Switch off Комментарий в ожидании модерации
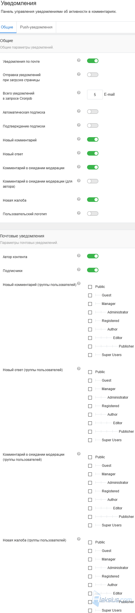This screenshot has height=613, width=135. (x=93, y=167)
